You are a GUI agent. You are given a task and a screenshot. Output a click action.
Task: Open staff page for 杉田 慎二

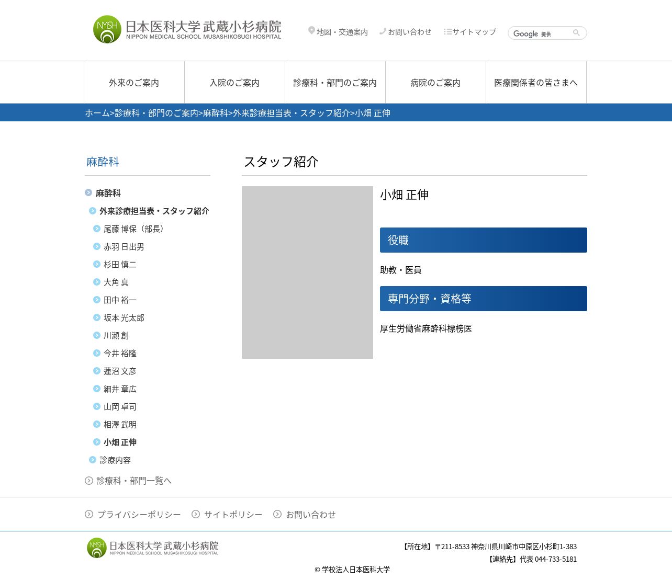tap(120, 264)
